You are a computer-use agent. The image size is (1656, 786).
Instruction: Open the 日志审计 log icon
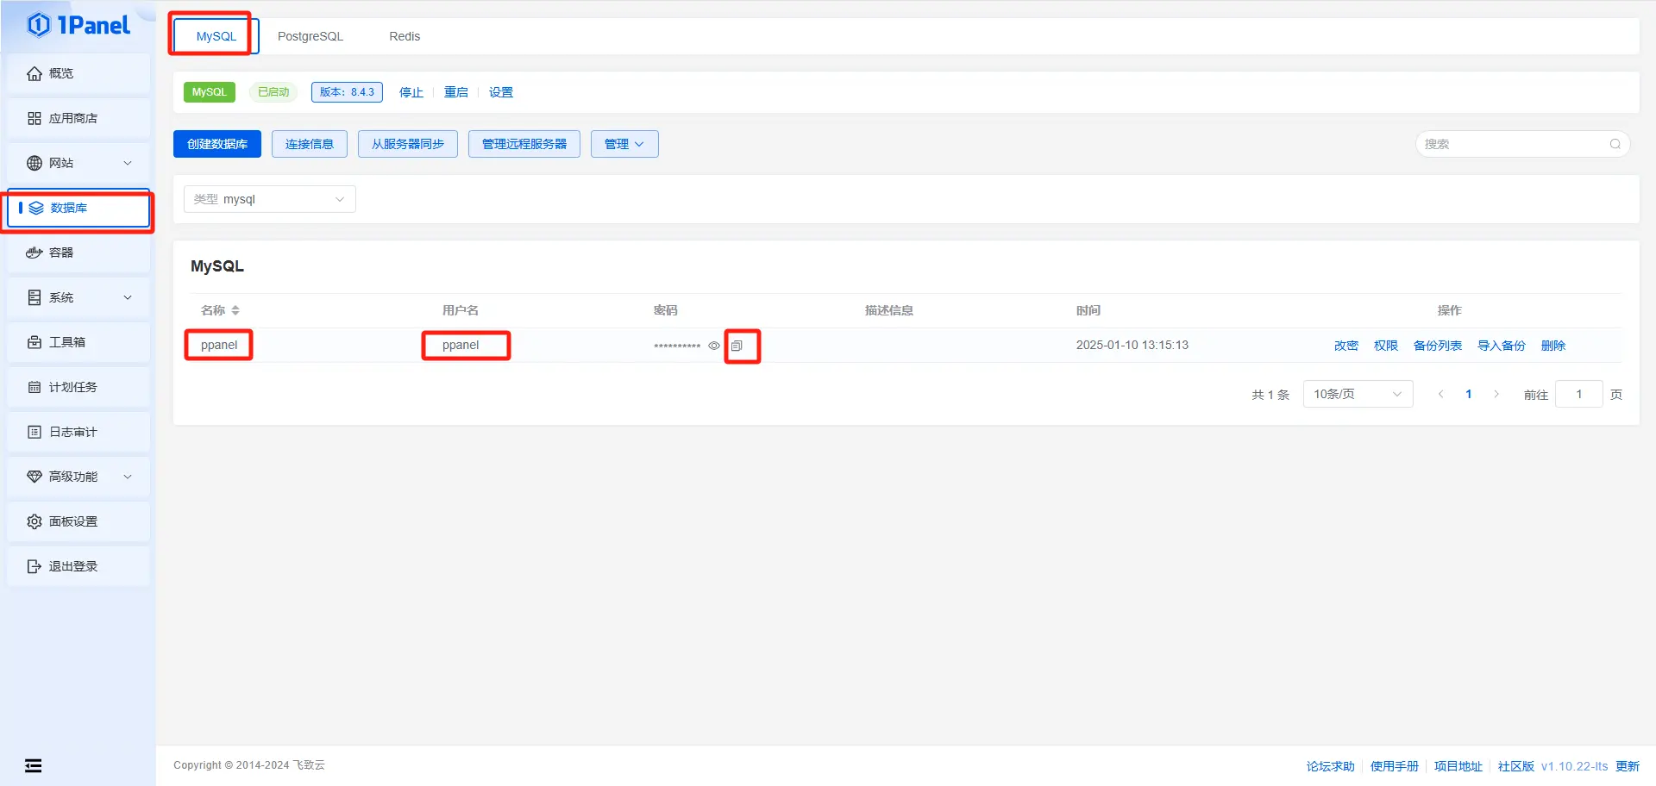[x=34, y=432]
